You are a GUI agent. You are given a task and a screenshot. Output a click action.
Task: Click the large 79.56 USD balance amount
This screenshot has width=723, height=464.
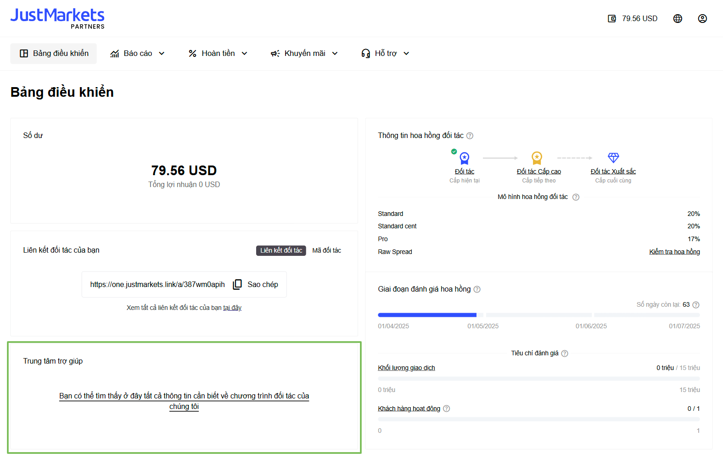click(x=184, y=171)
